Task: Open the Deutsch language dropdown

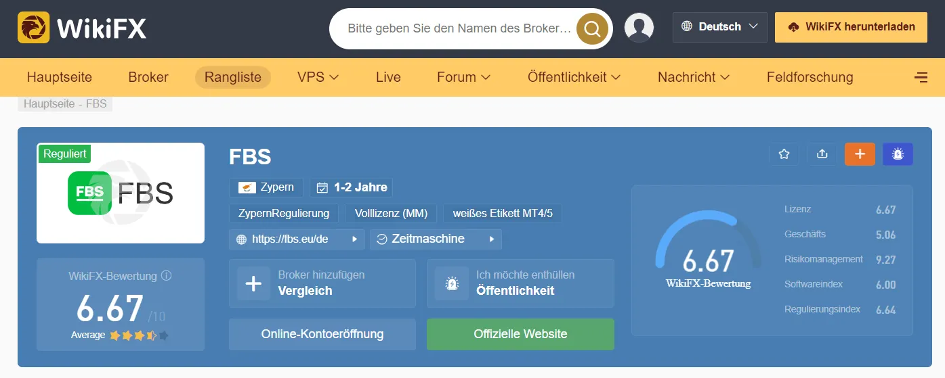Action: coord(720,27)
